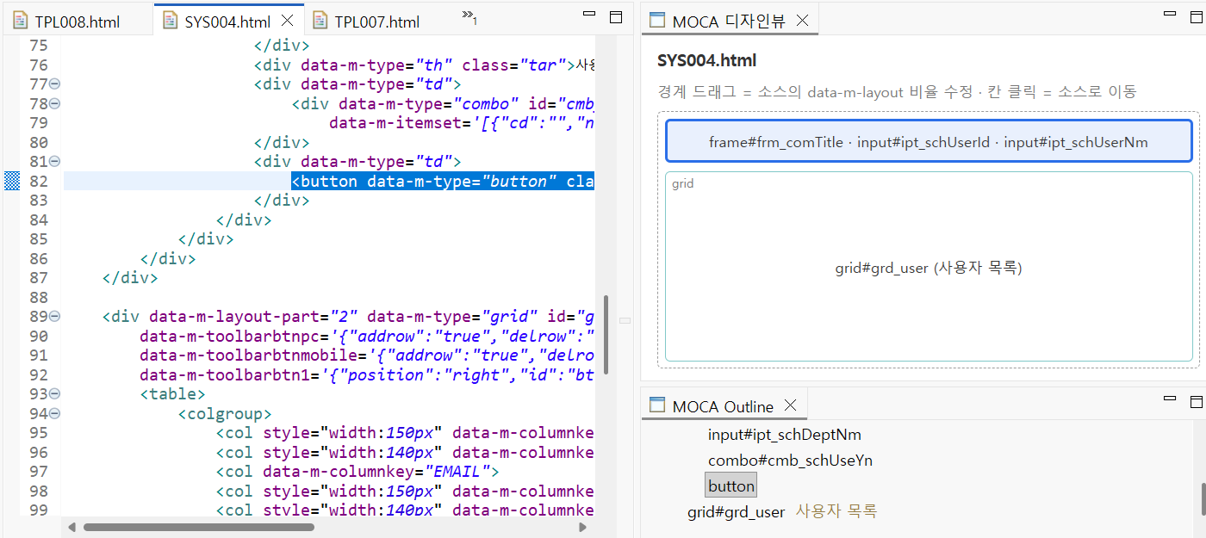Image resolution: width=1206 pixels, height=538 pixels.
Task: Collapse the code fold at line 93
Action: click(54, 394)
